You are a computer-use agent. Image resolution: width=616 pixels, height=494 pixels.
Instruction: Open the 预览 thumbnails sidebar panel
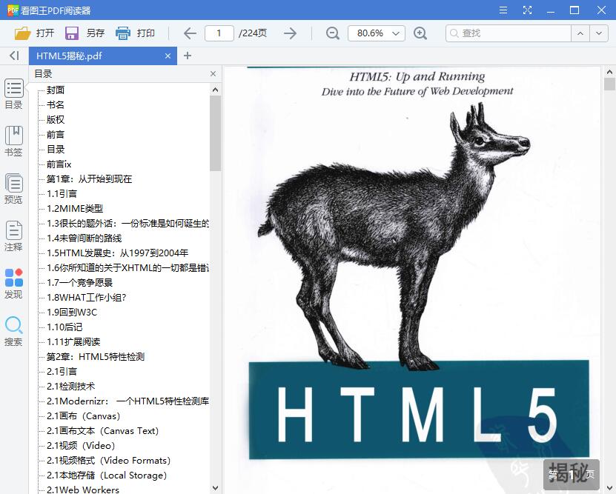pos(14,189)
